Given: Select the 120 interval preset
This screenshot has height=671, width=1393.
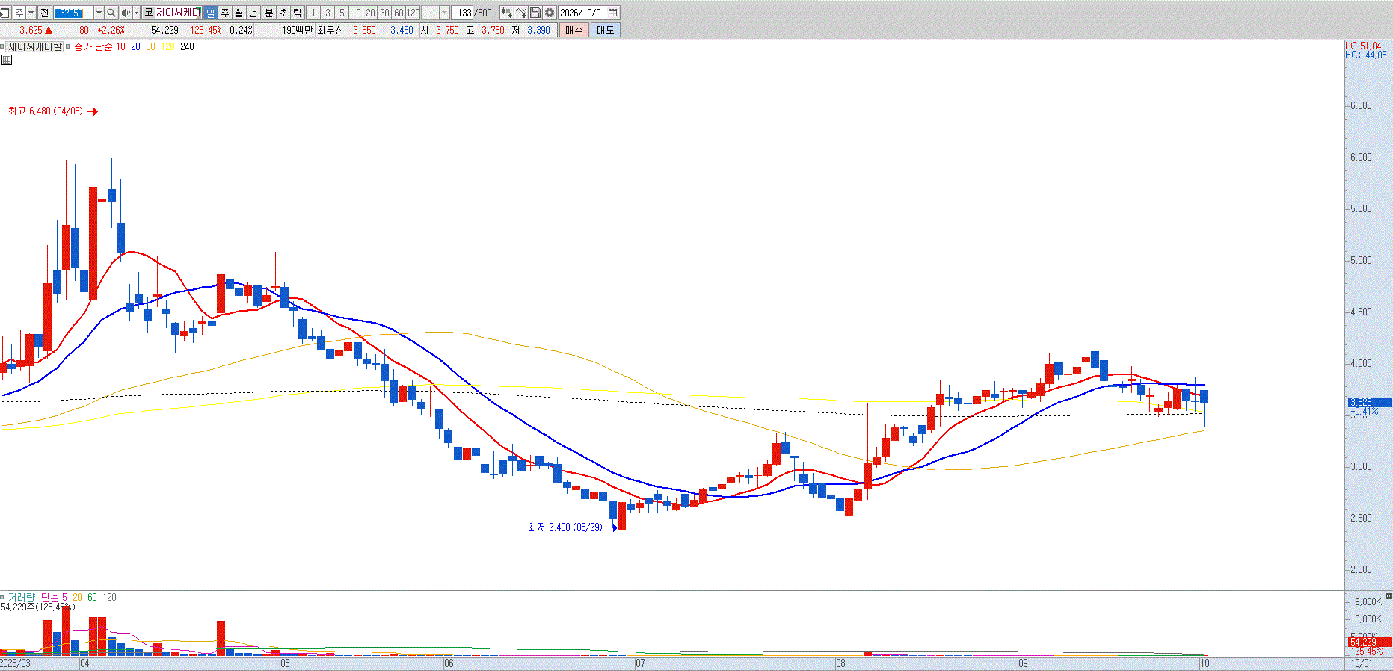Looking at the screenshot, I should (413, 13).
